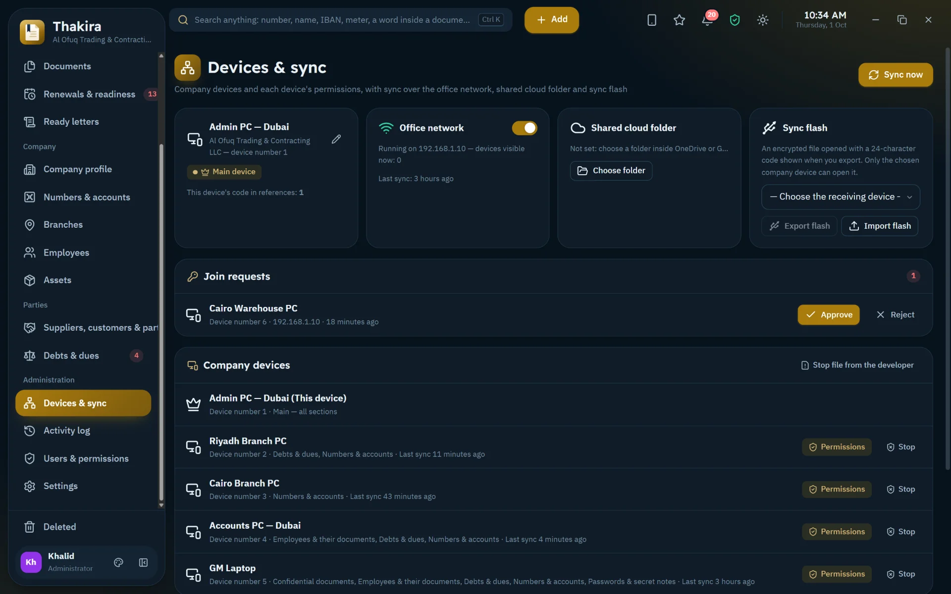Click Sync now button
Screen dimensions: 951x594
(896, 75)
